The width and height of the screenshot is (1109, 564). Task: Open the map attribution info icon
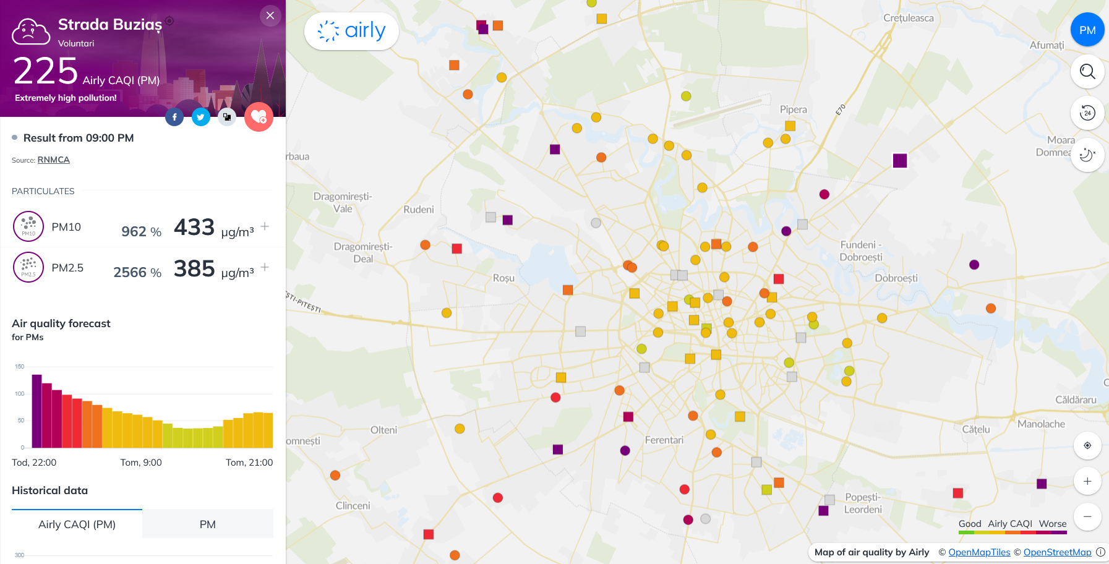[1100, 552]
